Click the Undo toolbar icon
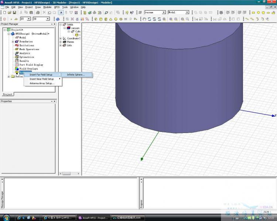Image resolution: width=277 pixels, height=221 pixels. pyautogui.click(x=49, y=13)
